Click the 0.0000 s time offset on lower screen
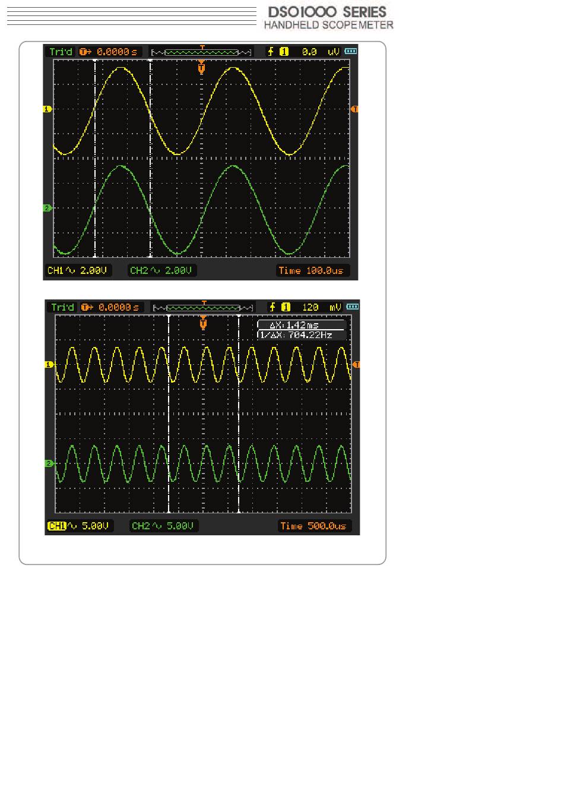This screenshot has width=564, height=808. 119,307
